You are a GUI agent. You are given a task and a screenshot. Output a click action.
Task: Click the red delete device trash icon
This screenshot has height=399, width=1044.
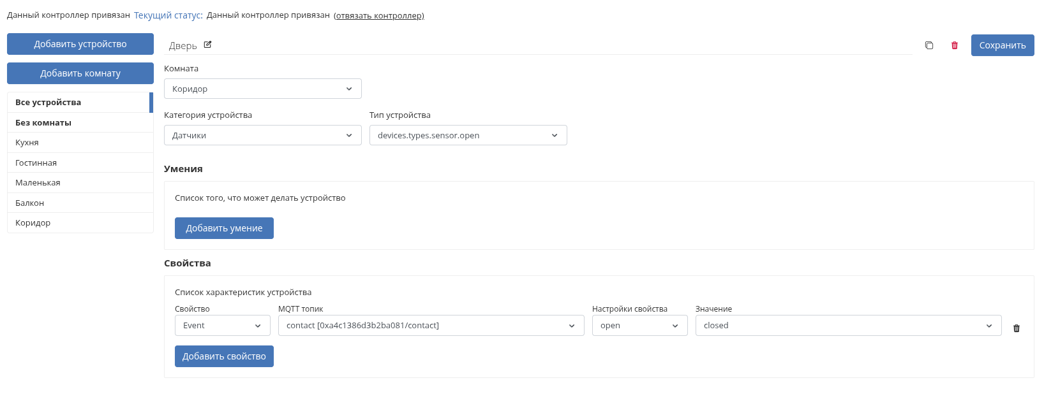[x=955, y=45]
